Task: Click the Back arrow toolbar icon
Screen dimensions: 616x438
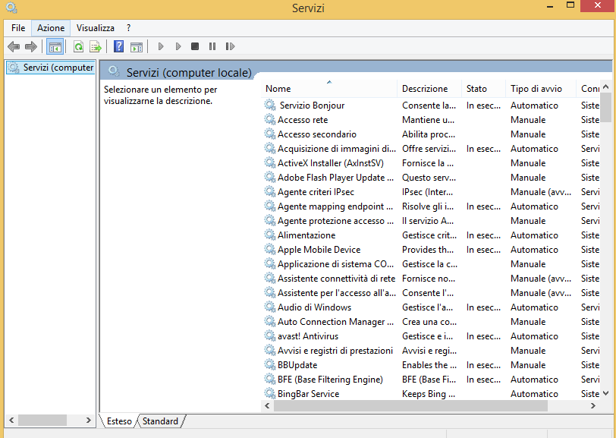Action: 14,46
